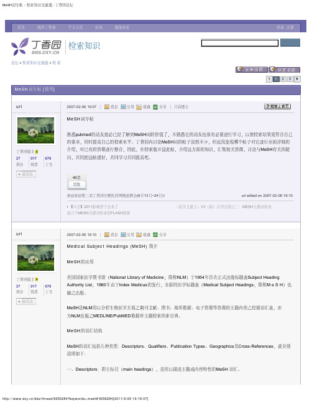Click the subheading MeSH的应用
Viewport: 312px width, 403px height.
point(80,261)
